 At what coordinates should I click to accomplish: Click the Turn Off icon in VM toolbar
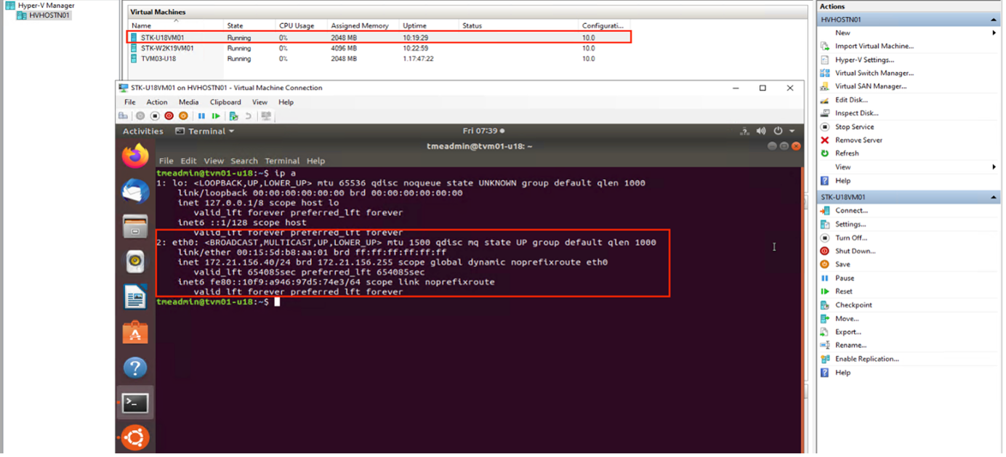click(155, 116)
